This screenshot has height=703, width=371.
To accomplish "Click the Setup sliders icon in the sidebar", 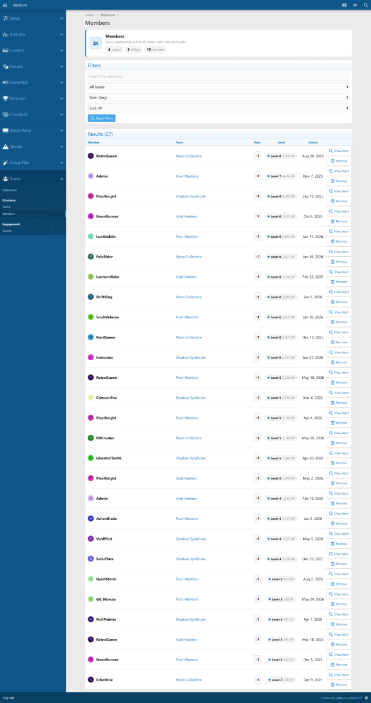I will point(5,18).
